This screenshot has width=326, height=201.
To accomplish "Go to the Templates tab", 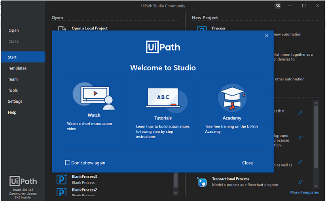I will point(17,68).
